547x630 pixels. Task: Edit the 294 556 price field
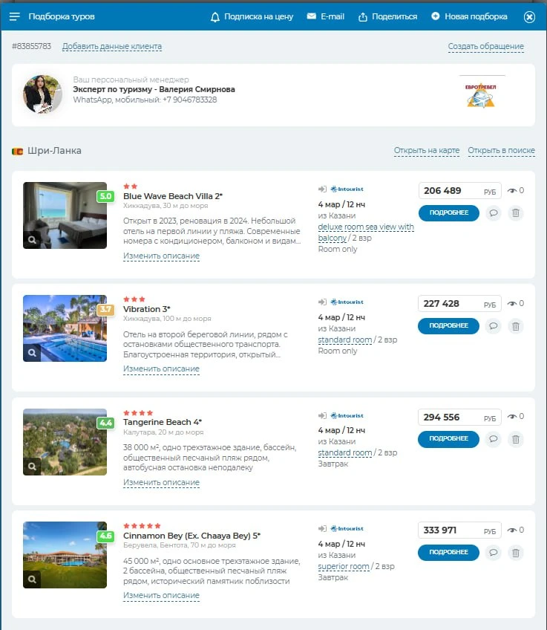pyautogui.click(x=459, y=417)
